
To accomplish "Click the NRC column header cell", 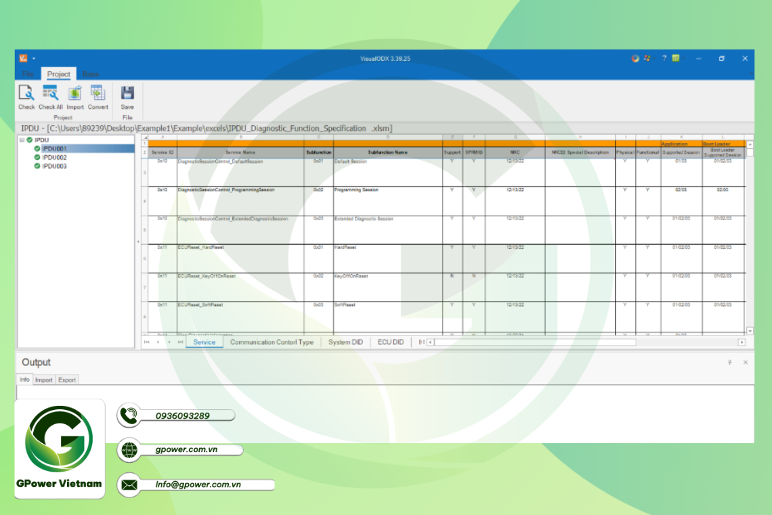I will pos(515,152).
